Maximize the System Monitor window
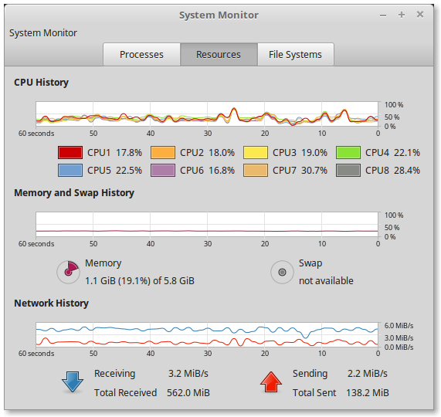The image size is (441, 417). click(x=402, y=15)
